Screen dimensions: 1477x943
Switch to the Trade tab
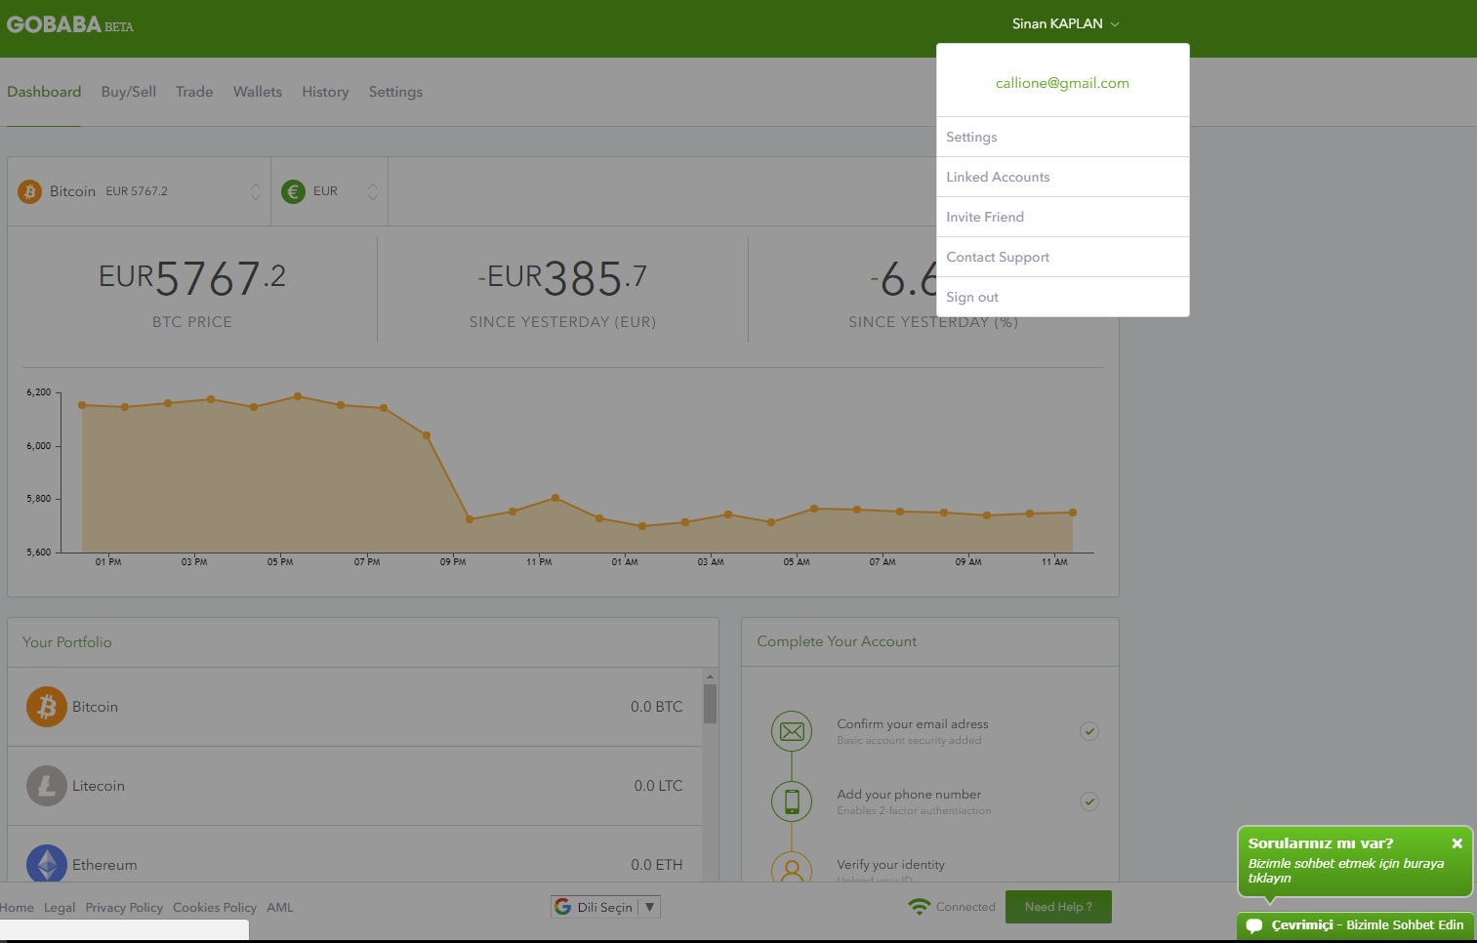[194, 92]
